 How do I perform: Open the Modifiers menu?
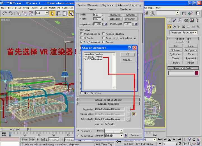tap(55, 8)
